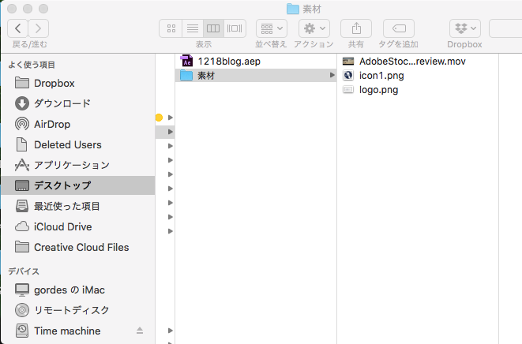Click the share (共有) button
Screen dimensions: 522x344
tap(356, 28)
